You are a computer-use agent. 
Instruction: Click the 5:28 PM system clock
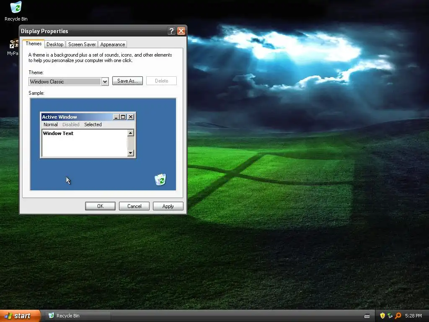tap(413, 316)
